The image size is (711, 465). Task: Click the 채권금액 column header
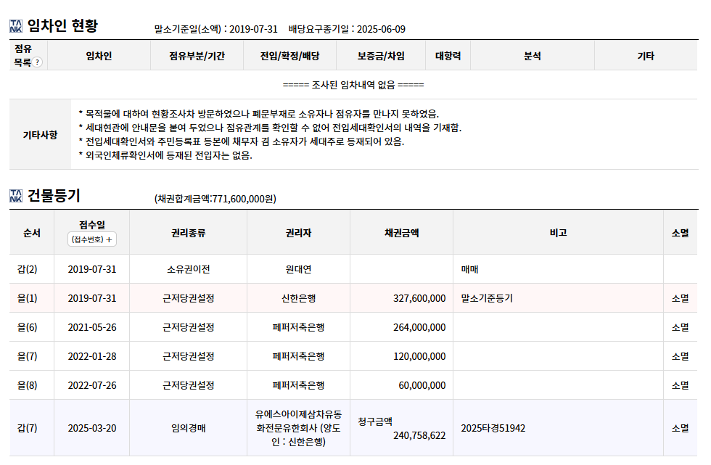(x=401, y=232)
